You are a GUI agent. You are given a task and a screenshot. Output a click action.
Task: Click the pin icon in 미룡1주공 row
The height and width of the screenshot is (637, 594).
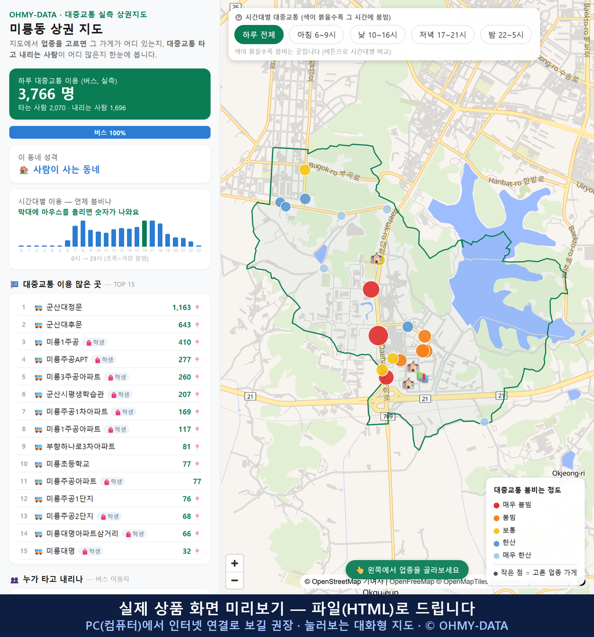click(197, 342)
